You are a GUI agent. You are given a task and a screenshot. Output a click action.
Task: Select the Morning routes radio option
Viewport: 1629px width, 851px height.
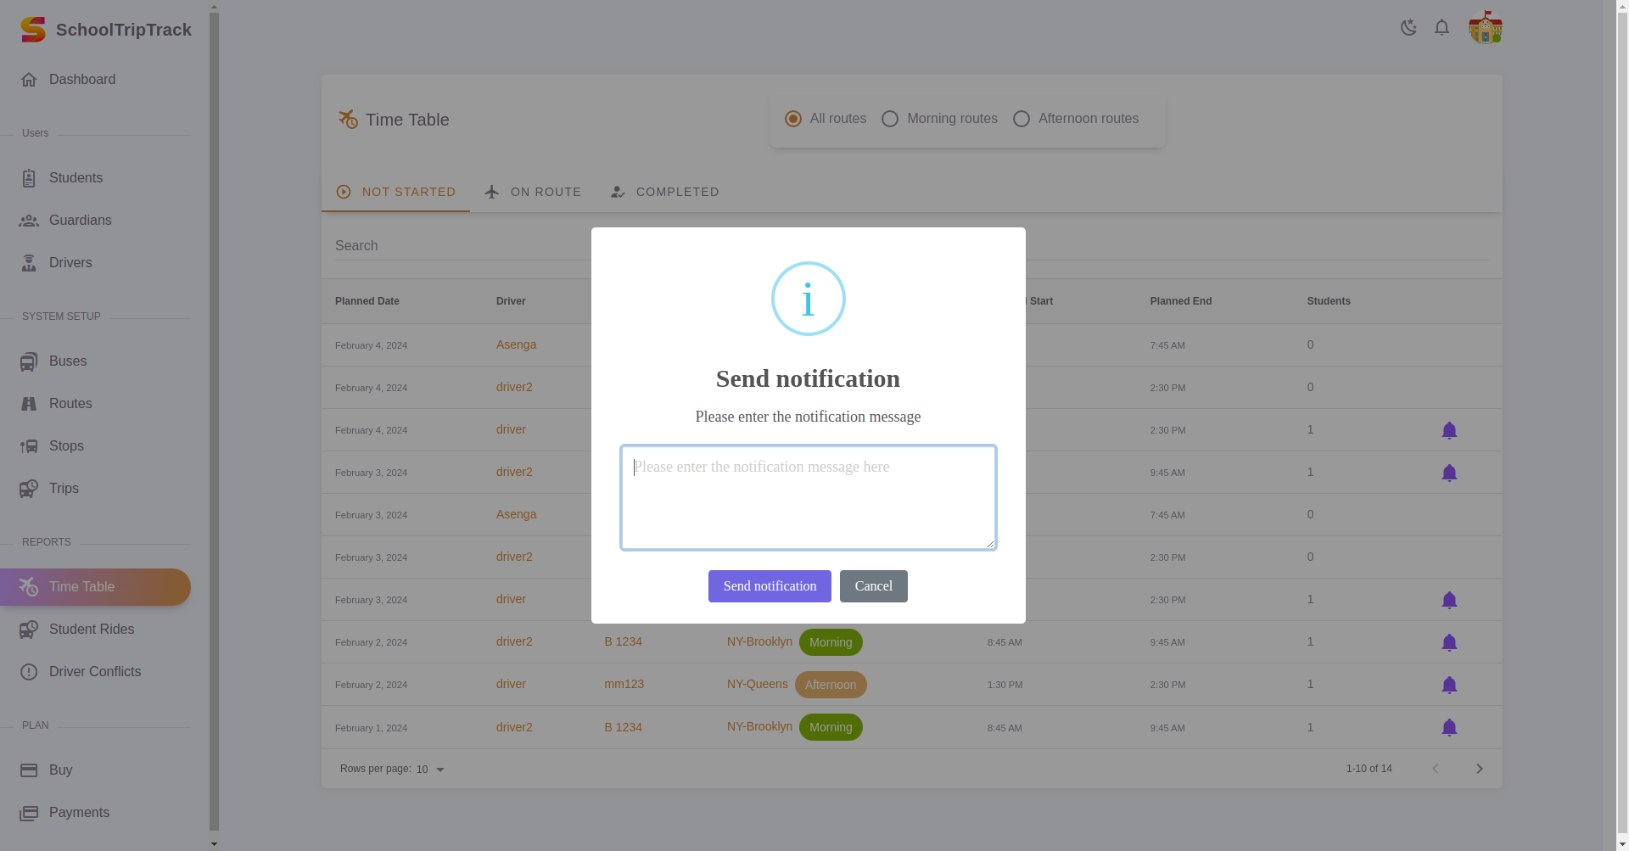[x=890, y=119]
